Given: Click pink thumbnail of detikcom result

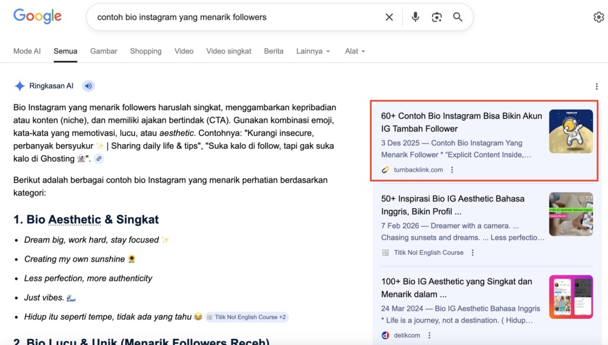Looking at the screenshot, I should tap(571, 297).
